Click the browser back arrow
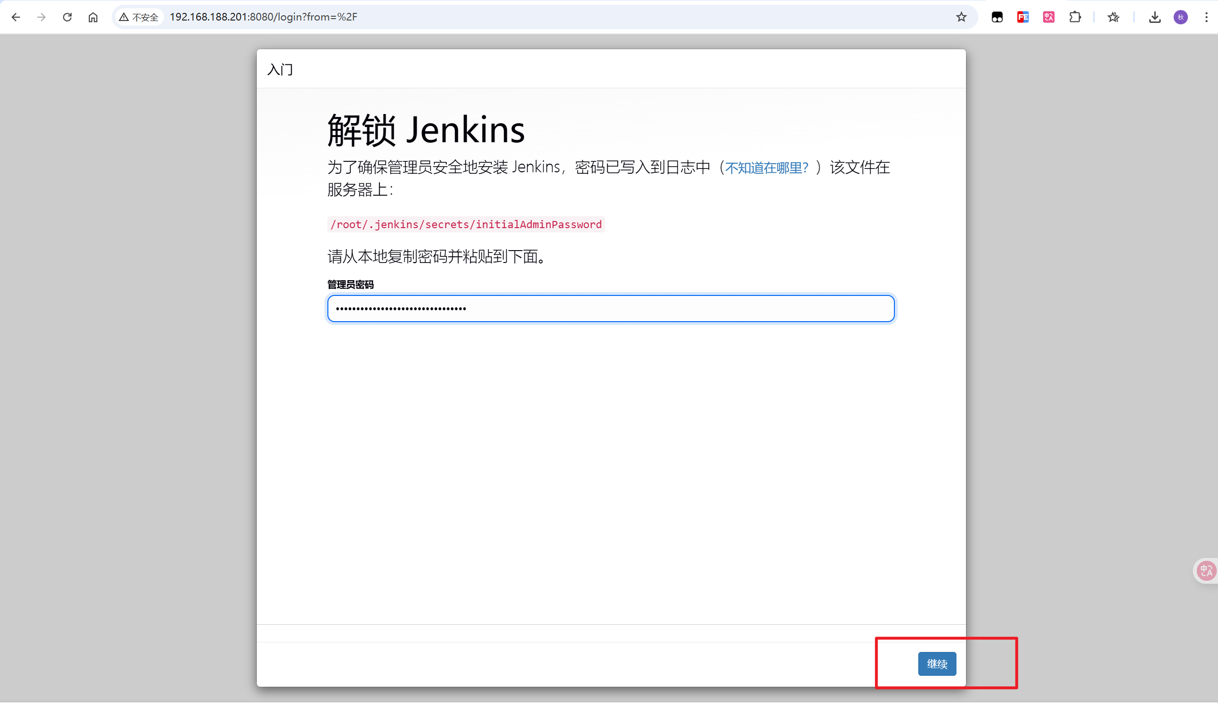Screen dimensions: 1218x703 click(x=16, y=17)
